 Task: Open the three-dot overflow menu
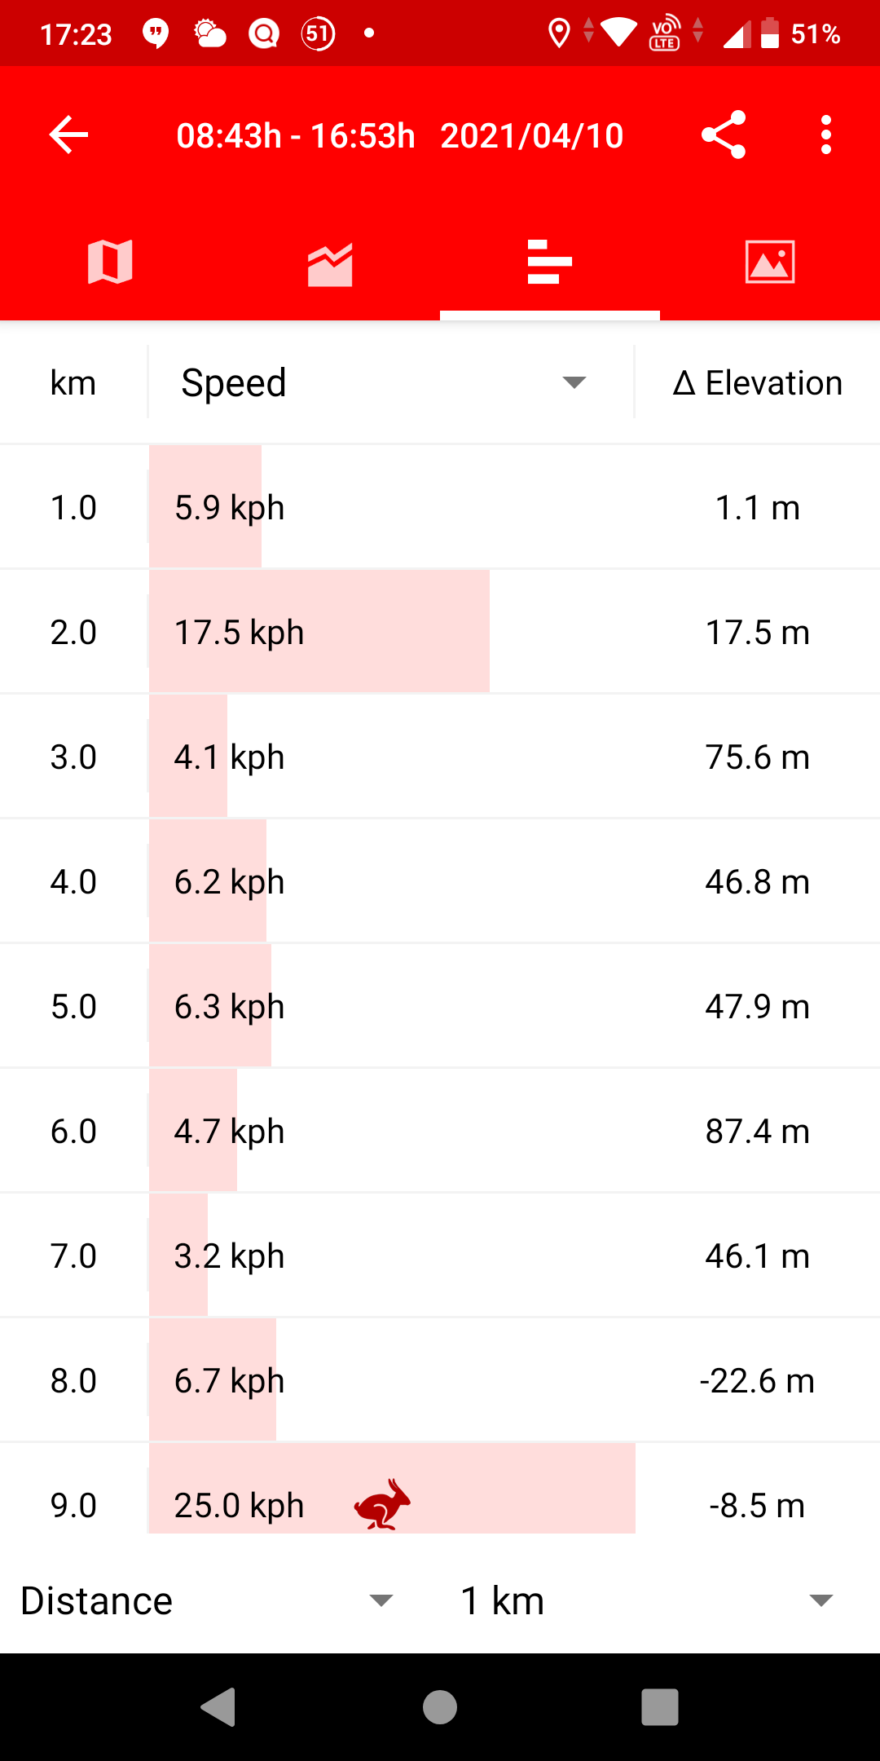[x=826, y=135]
